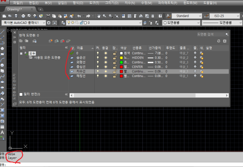243x167 pixels.
Task: Click red color swatch of 중심선
Action: pos(121,67)
